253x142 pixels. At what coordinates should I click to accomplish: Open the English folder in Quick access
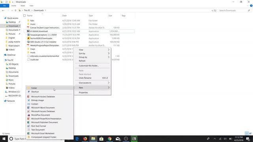point(11,38)
